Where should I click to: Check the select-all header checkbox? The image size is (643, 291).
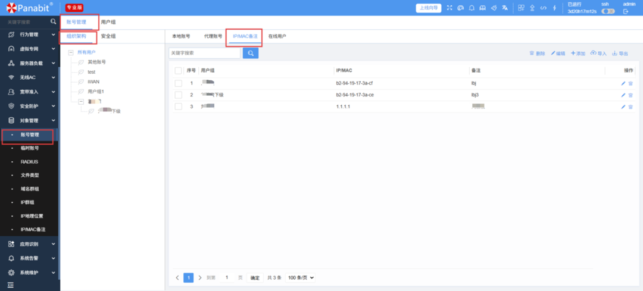[178, 70]
